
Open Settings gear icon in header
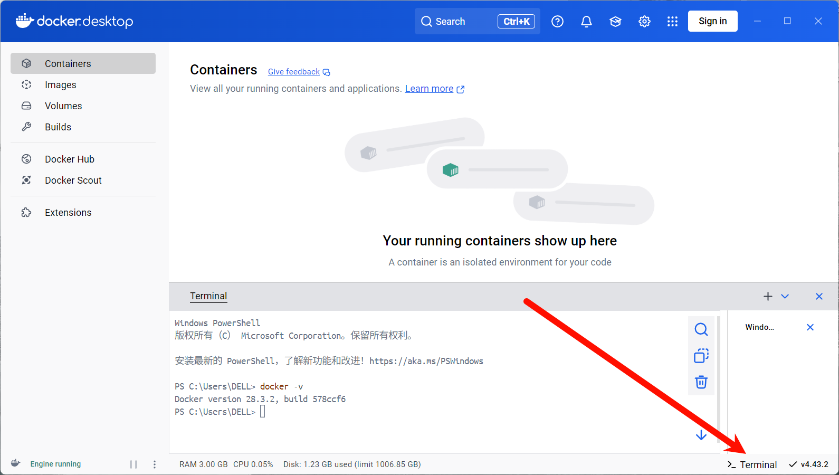coord(644,21)
